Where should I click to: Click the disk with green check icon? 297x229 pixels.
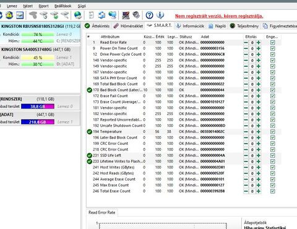click(x=54, y=15)
